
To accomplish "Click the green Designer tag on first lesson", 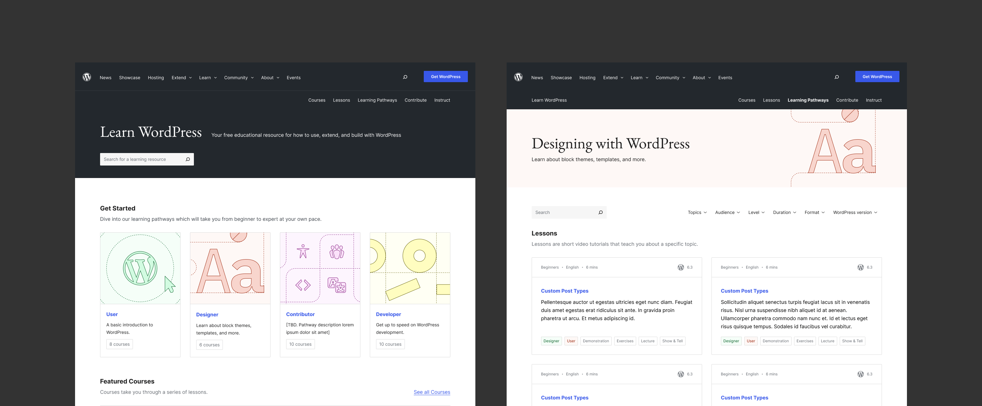I will click(551, 341).
